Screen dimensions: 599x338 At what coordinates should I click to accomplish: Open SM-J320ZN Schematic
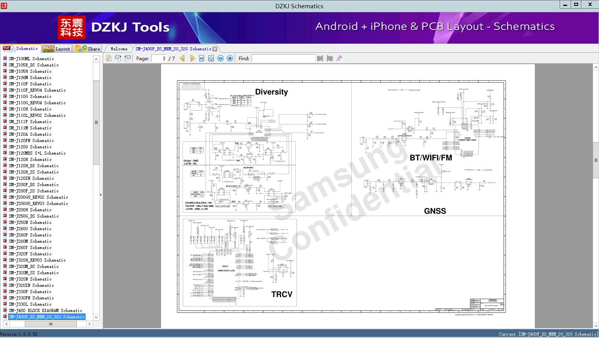pyautogui.click(x=31, y=285)
